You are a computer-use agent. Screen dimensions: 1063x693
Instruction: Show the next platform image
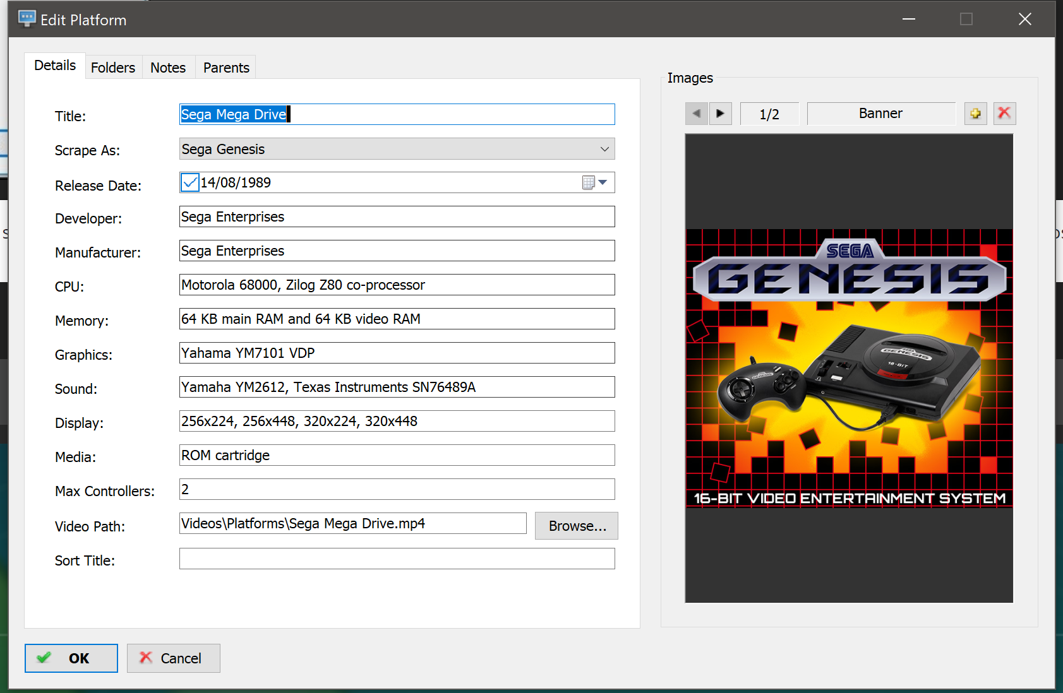pyautogui.click(x=720, y=114)
